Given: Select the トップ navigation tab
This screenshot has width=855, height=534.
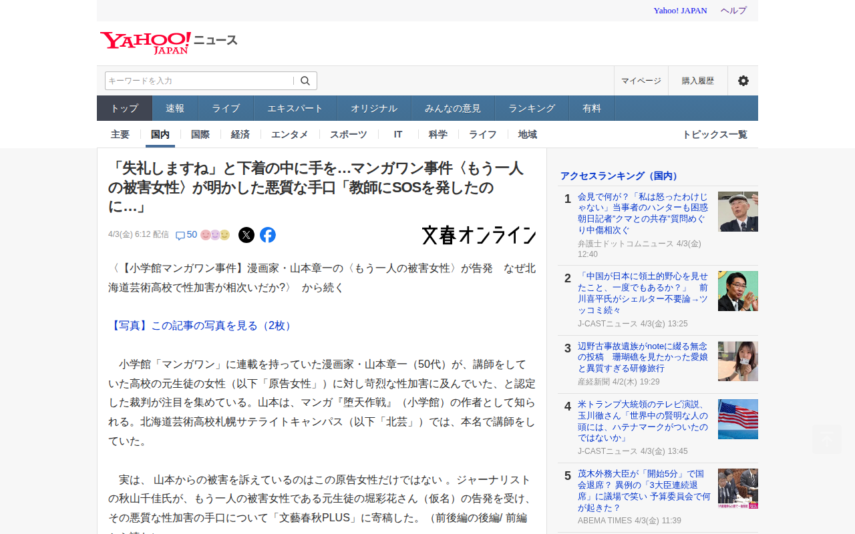Looking at the screenshot, I should pos(125,108).
